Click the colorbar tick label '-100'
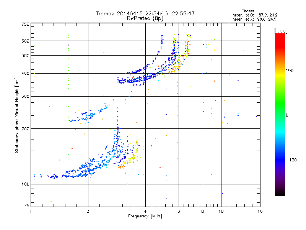The width and height of the screenshot is (306, 230). pyautogui.click(x=291, y=160)
